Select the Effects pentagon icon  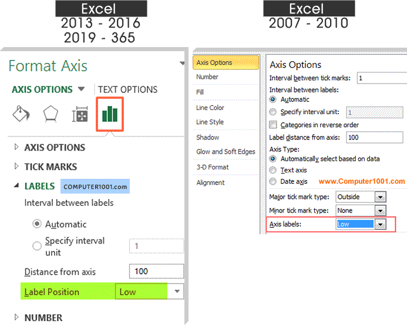50,115
